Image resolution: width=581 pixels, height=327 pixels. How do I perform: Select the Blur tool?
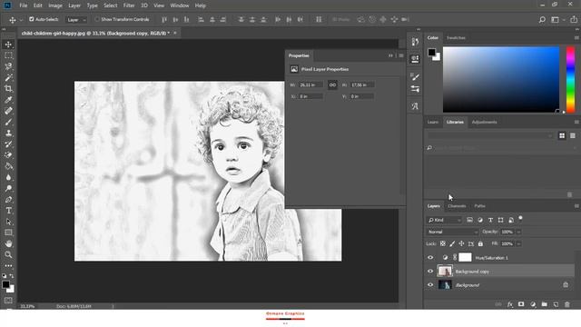click(8, 177)
